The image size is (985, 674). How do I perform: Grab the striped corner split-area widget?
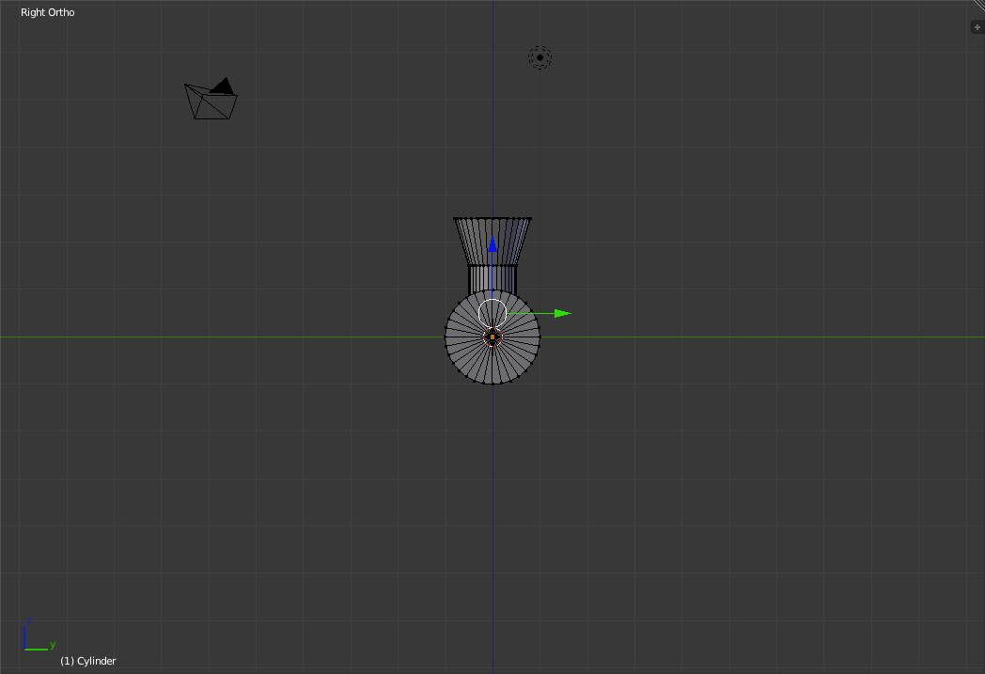(978, 5)
